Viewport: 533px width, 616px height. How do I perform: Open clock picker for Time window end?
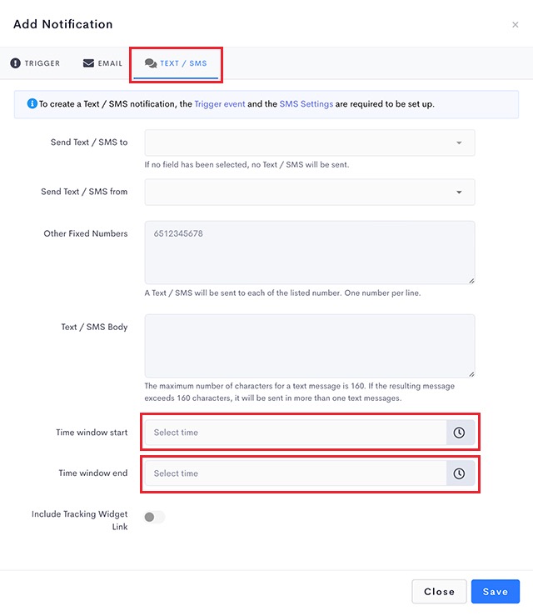pyautogui.click(x=460, y=473)
